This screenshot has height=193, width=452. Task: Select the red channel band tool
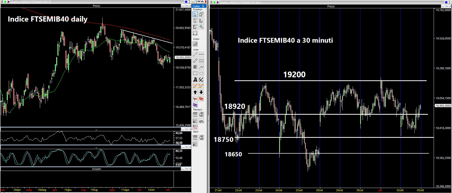pyautogui.click(x=201, y=99)
